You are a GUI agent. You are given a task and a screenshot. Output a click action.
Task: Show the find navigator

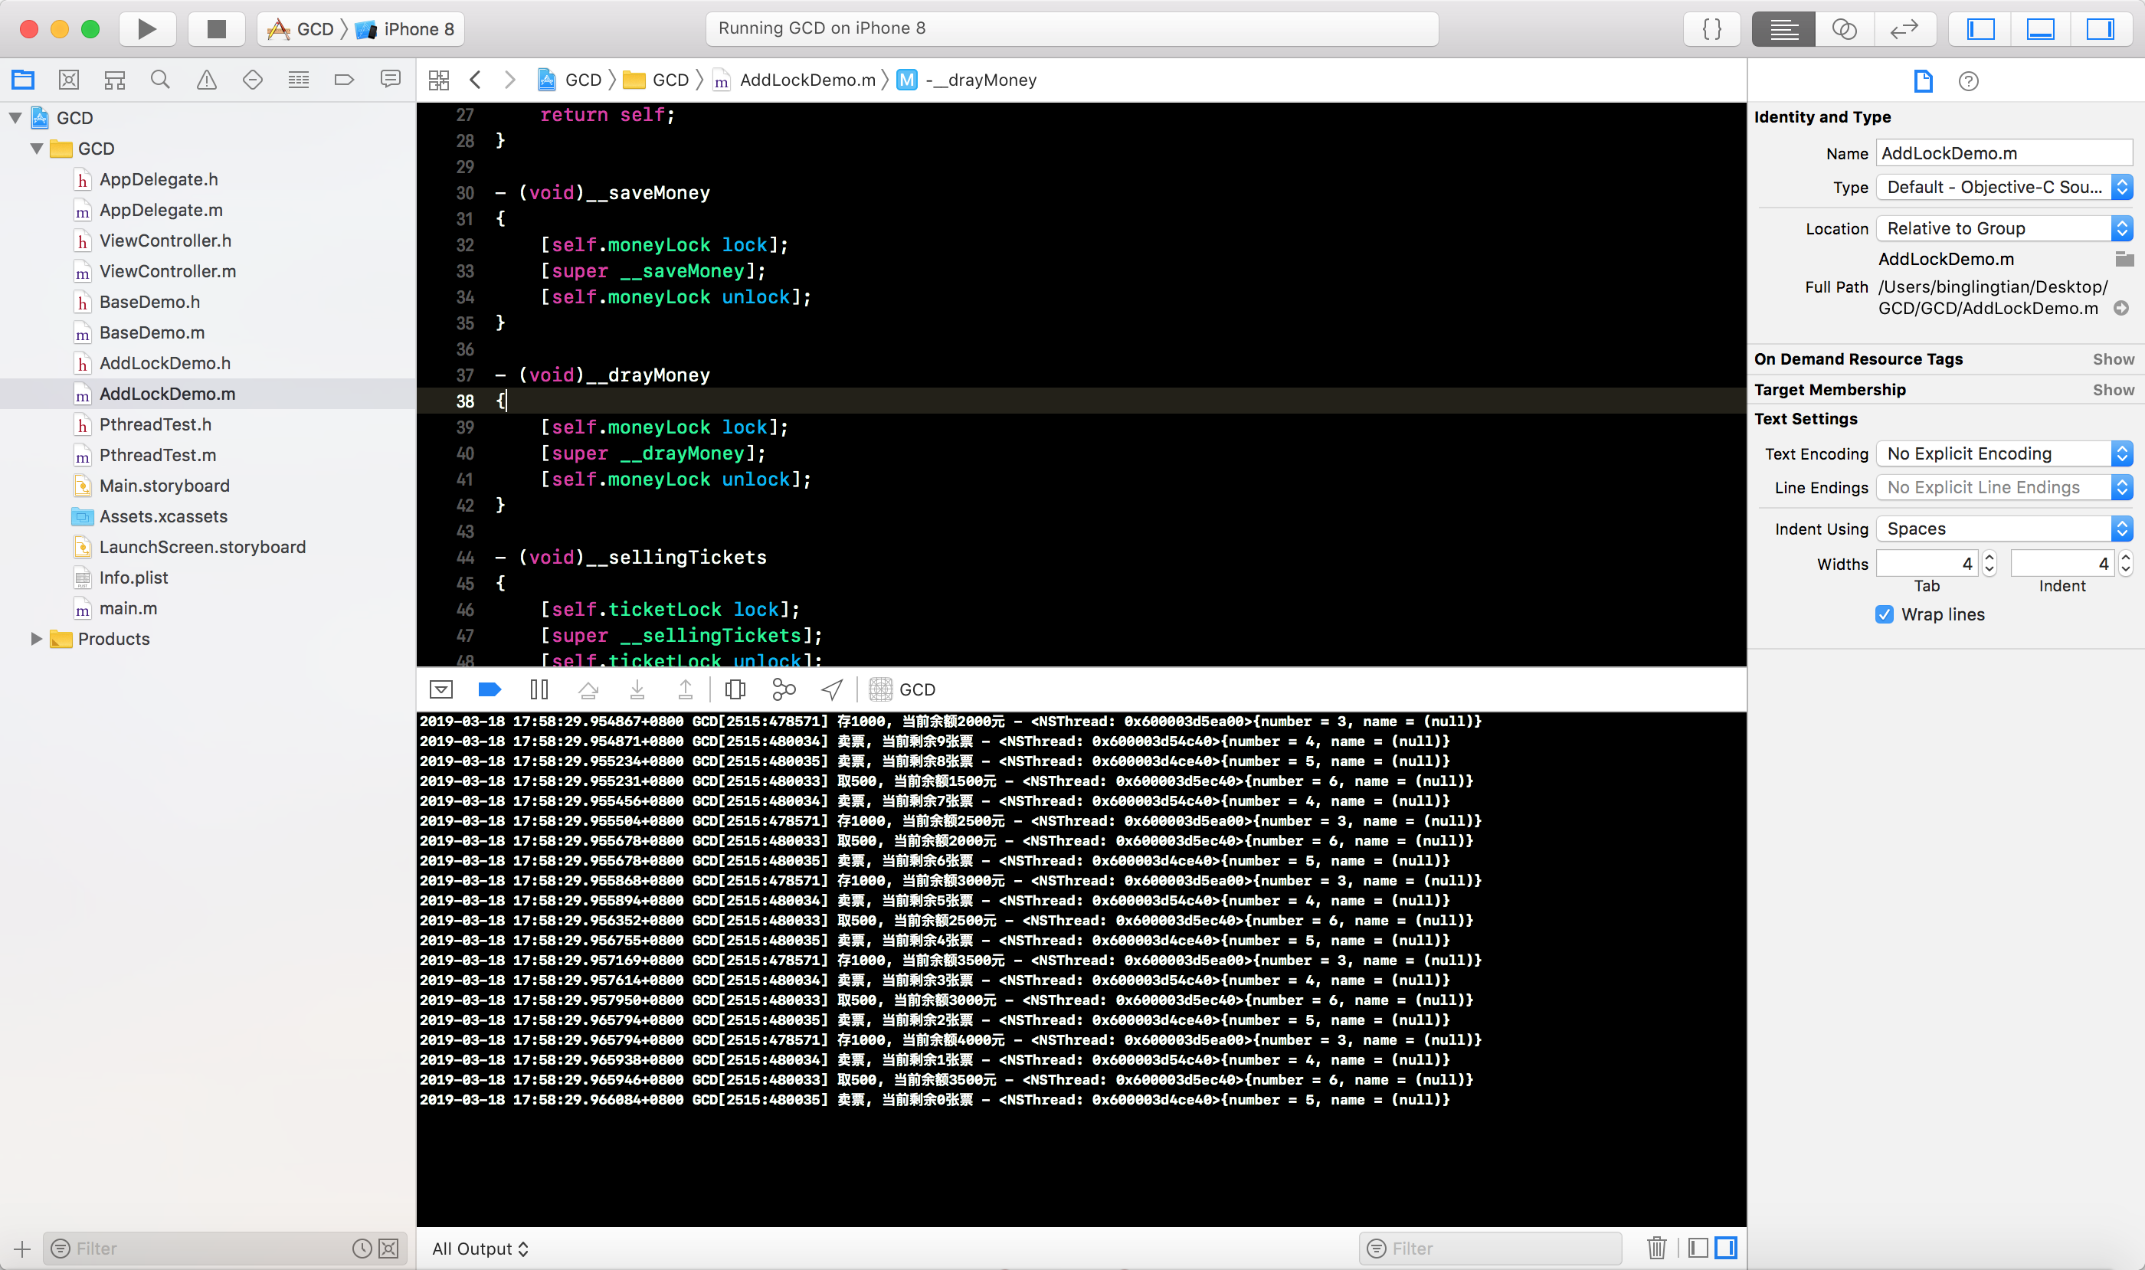coord(160,80)
